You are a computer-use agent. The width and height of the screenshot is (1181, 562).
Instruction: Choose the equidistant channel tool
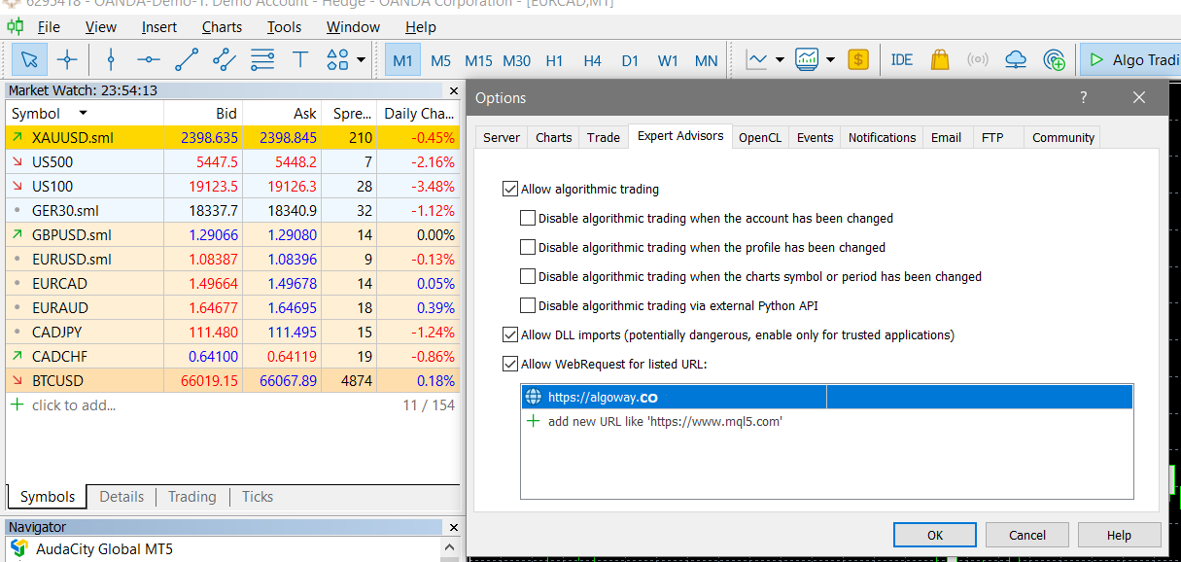[x=225, y=60]
